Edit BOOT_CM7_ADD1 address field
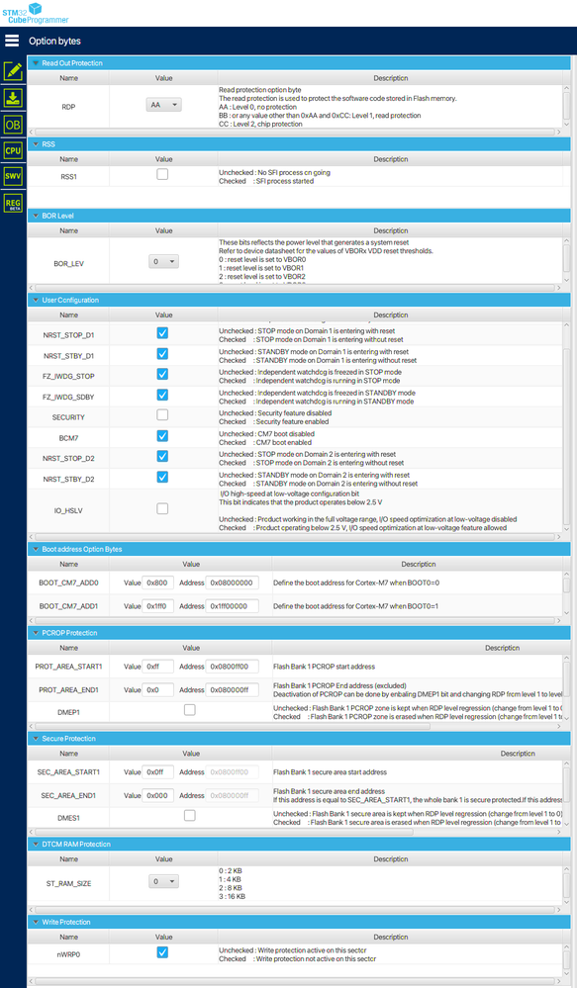 (x=233, y=606)
